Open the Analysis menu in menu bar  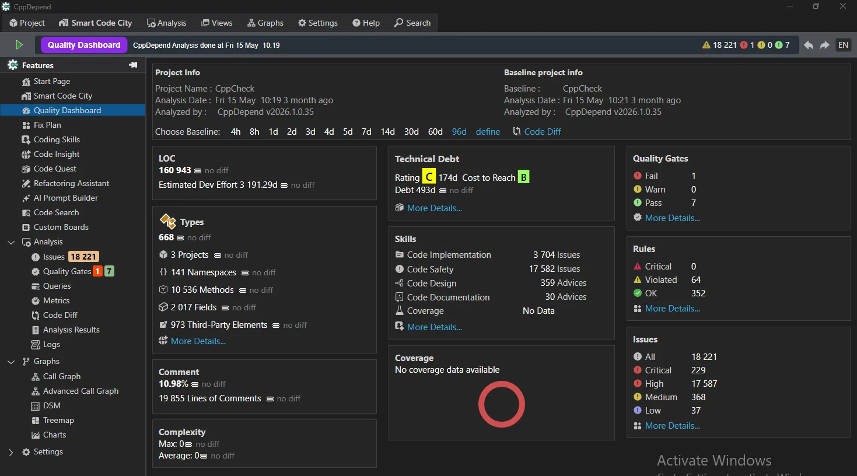(167, 23)
